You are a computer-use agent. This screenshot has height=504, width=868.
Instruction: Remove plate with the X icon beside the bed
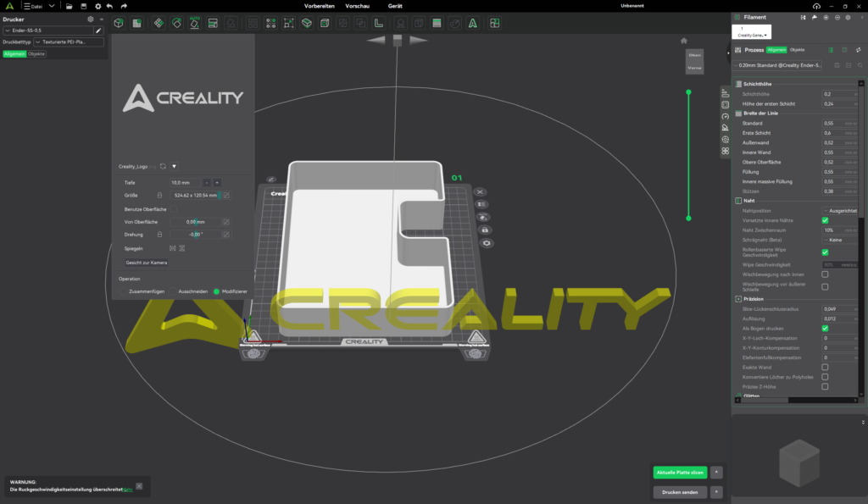pyautogui.click(x=480, y=192)
